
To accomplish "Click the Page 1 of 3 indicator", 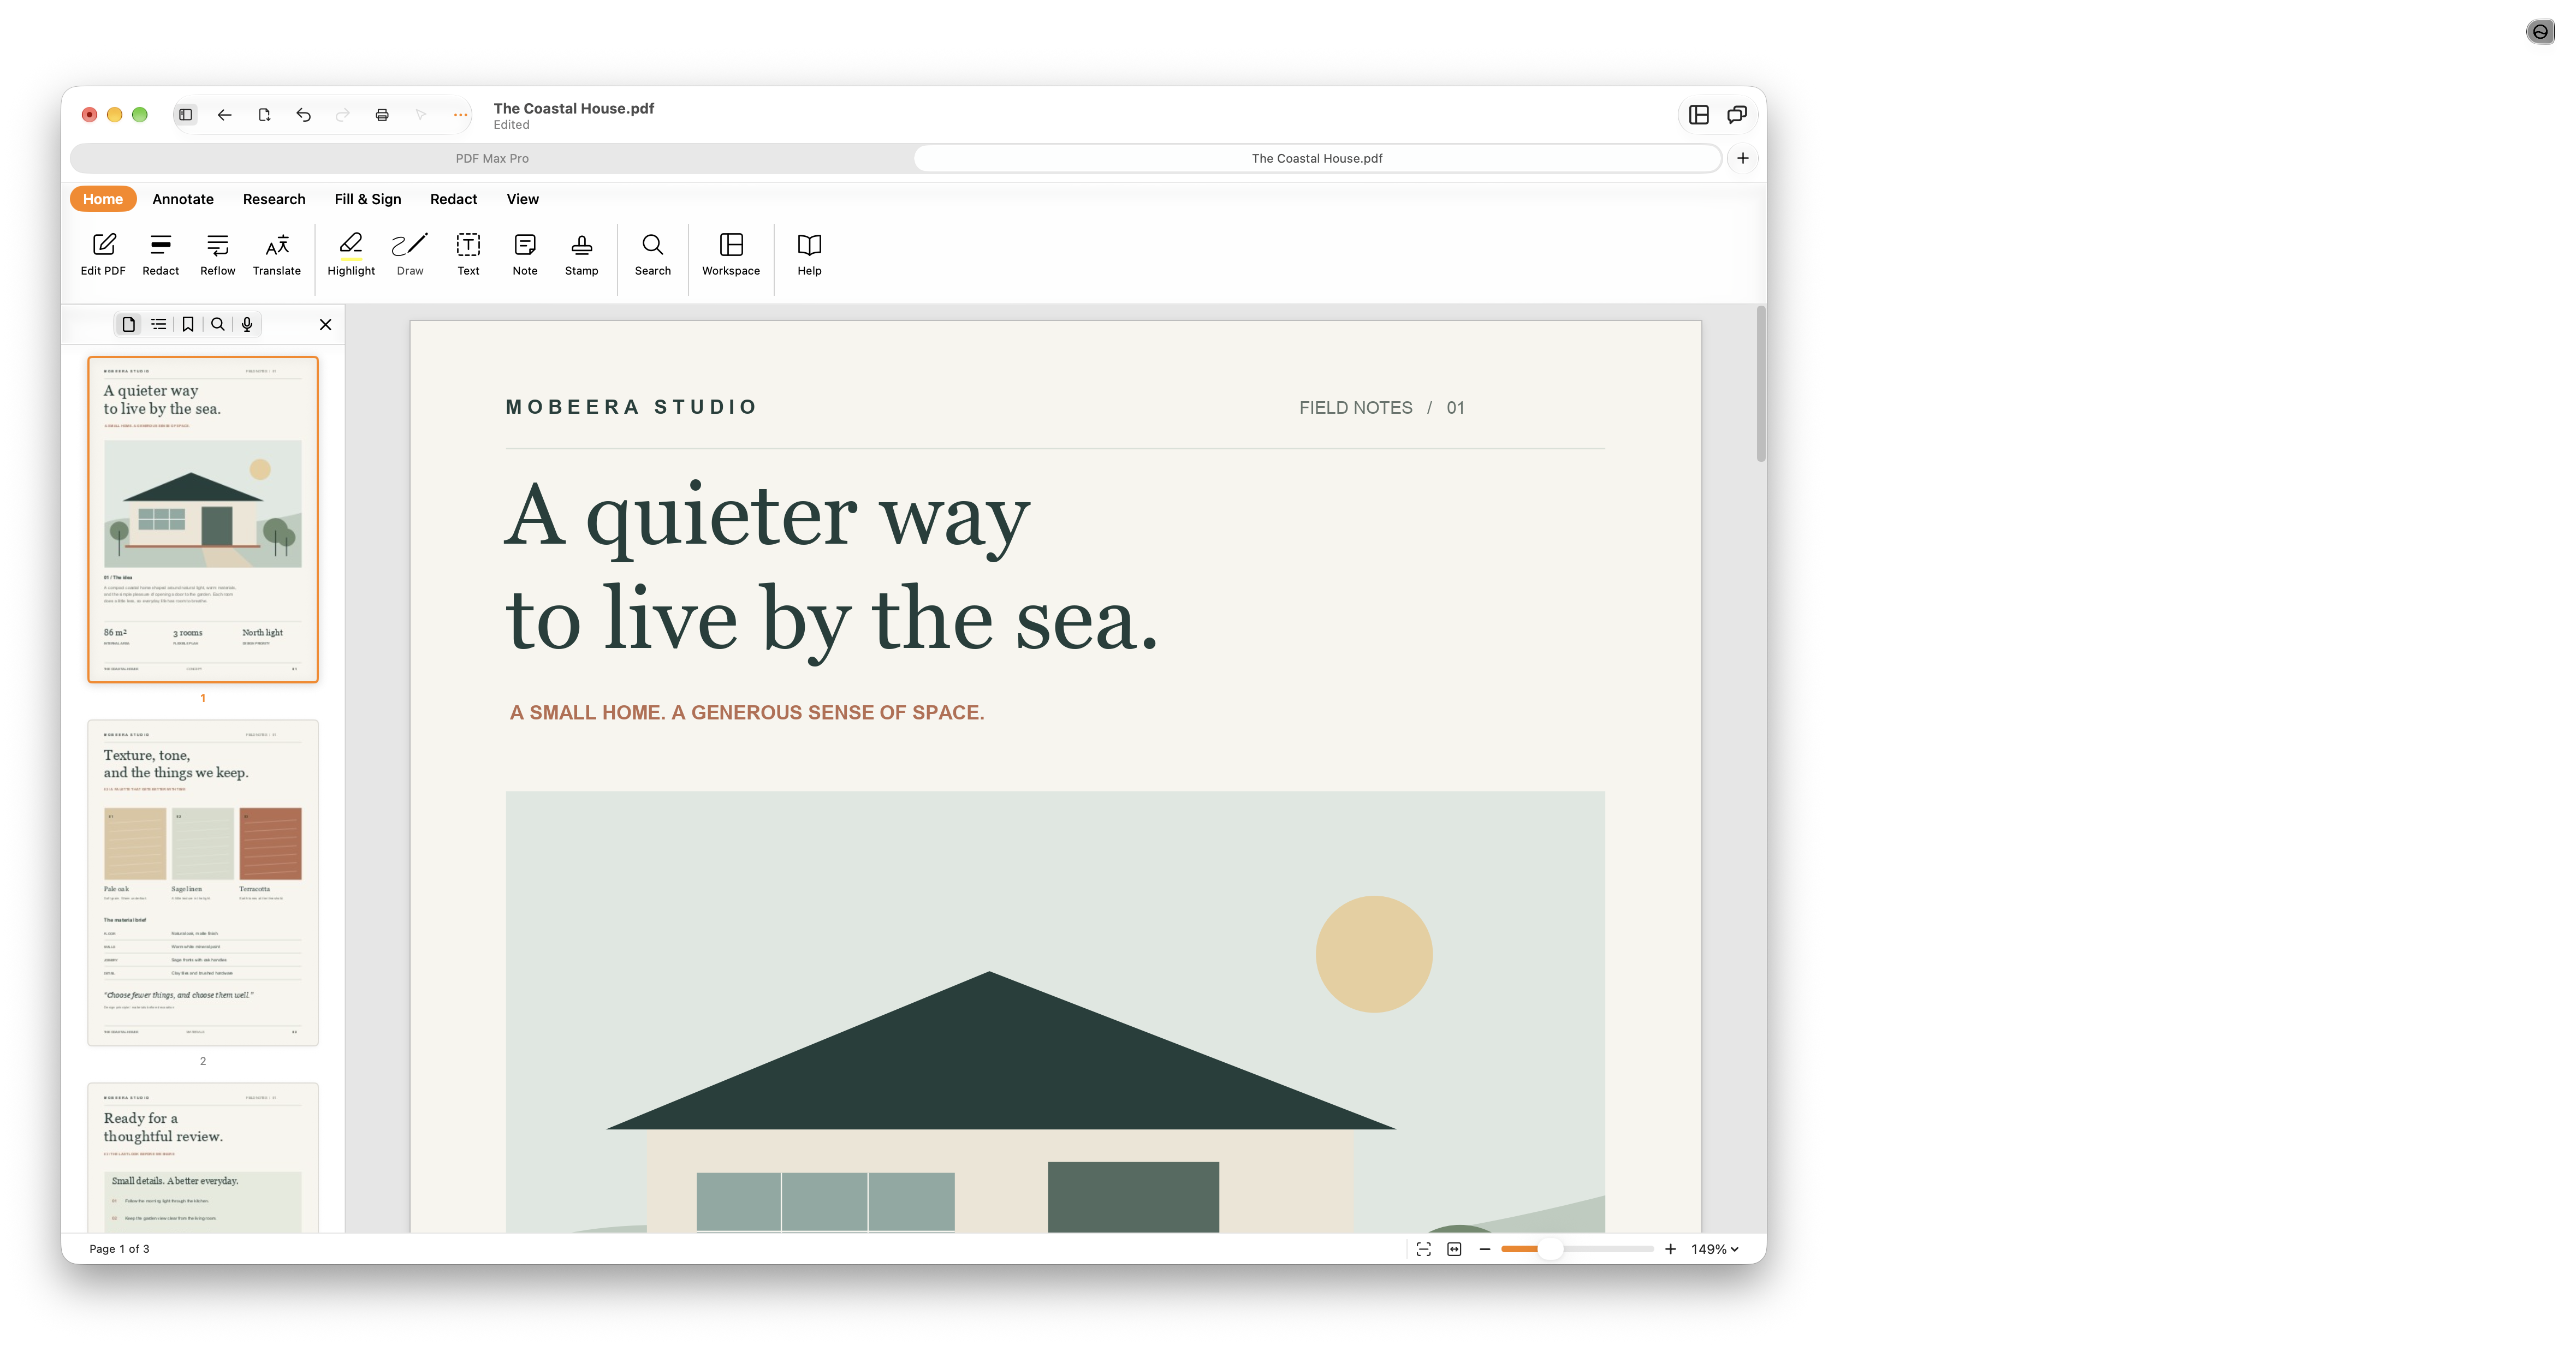I will pos(119,1249).
